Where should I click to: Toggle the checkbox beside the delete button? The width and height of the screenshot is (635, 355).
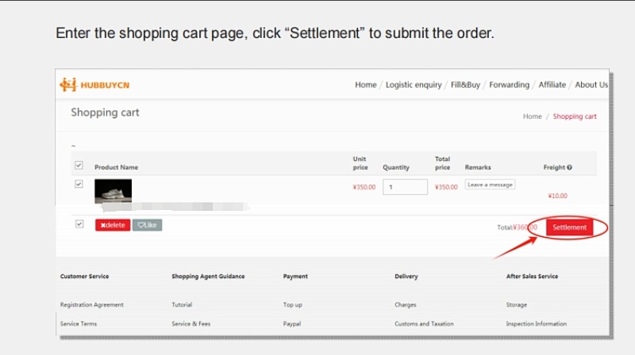(79, 224)
